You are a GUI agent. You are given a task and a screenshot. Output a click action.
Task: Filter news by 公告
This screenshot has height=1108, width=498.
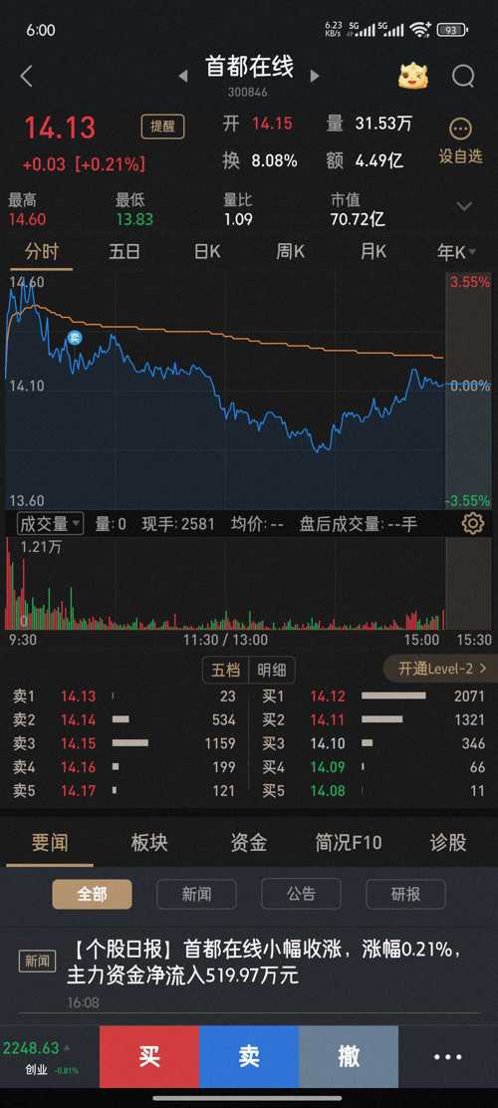(x=301, y=894)
